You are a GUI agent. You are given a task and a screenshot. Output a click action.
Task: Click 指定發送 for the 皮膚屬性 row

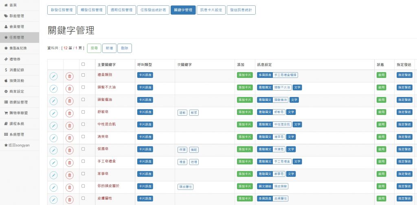tap(404, 198)
